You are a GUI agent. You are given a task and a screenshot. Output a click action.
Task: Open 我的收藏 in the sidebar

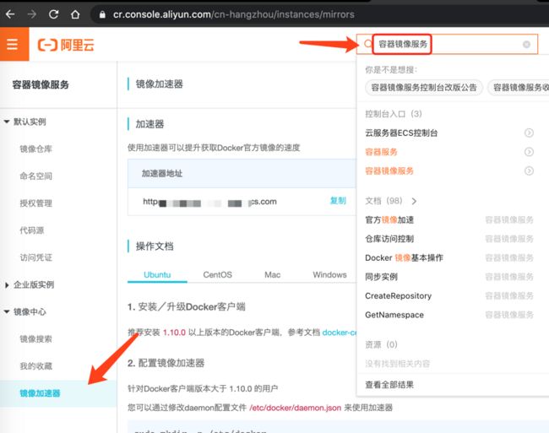coord(35,365)
